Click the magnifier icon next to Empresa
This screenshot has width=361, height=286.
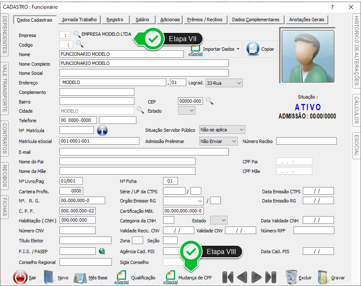click(x=77, y=35)
